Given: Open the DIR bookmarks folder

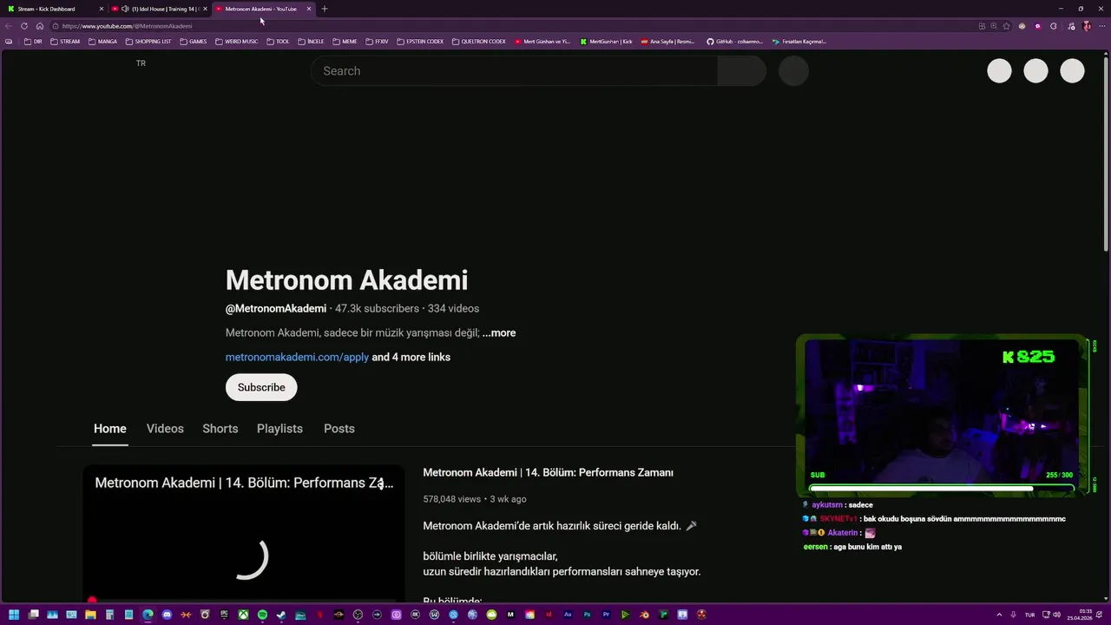Looking at the screenshot, I should (33, 41).
